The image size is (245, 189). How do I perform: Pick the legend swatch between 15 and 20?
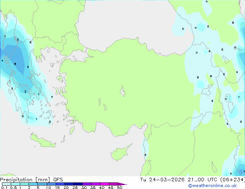60,184
